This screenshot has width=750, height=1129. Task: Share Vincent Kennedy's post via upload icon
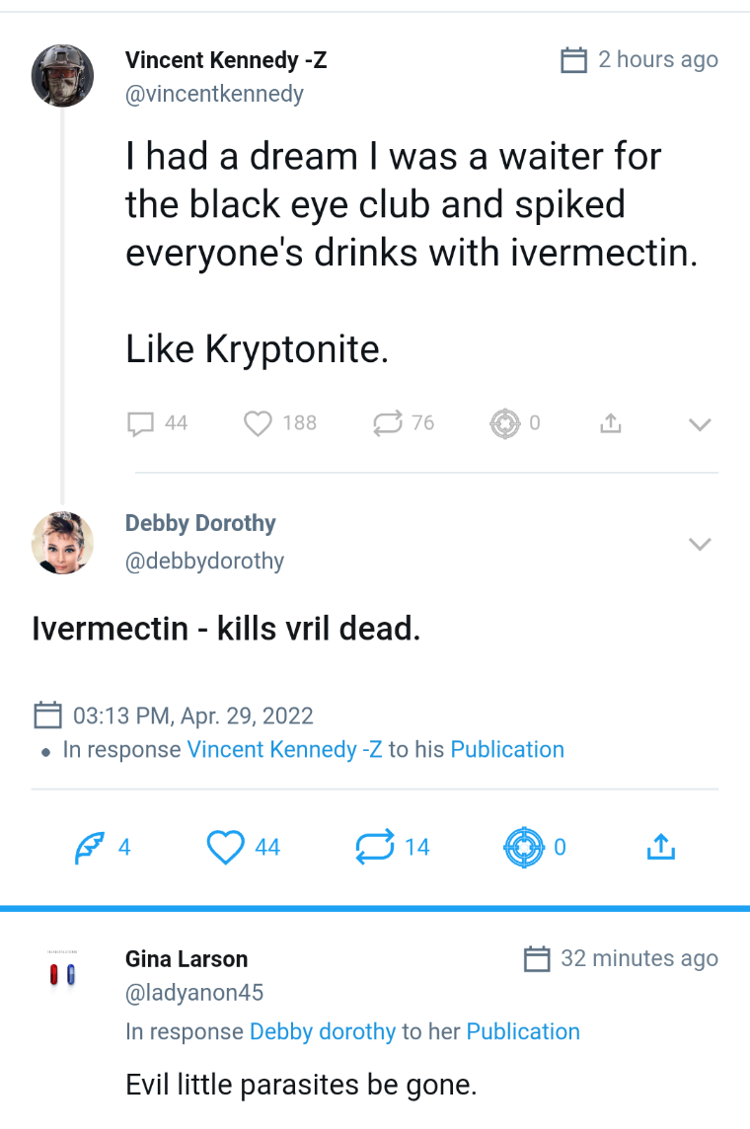pos(611,423)
